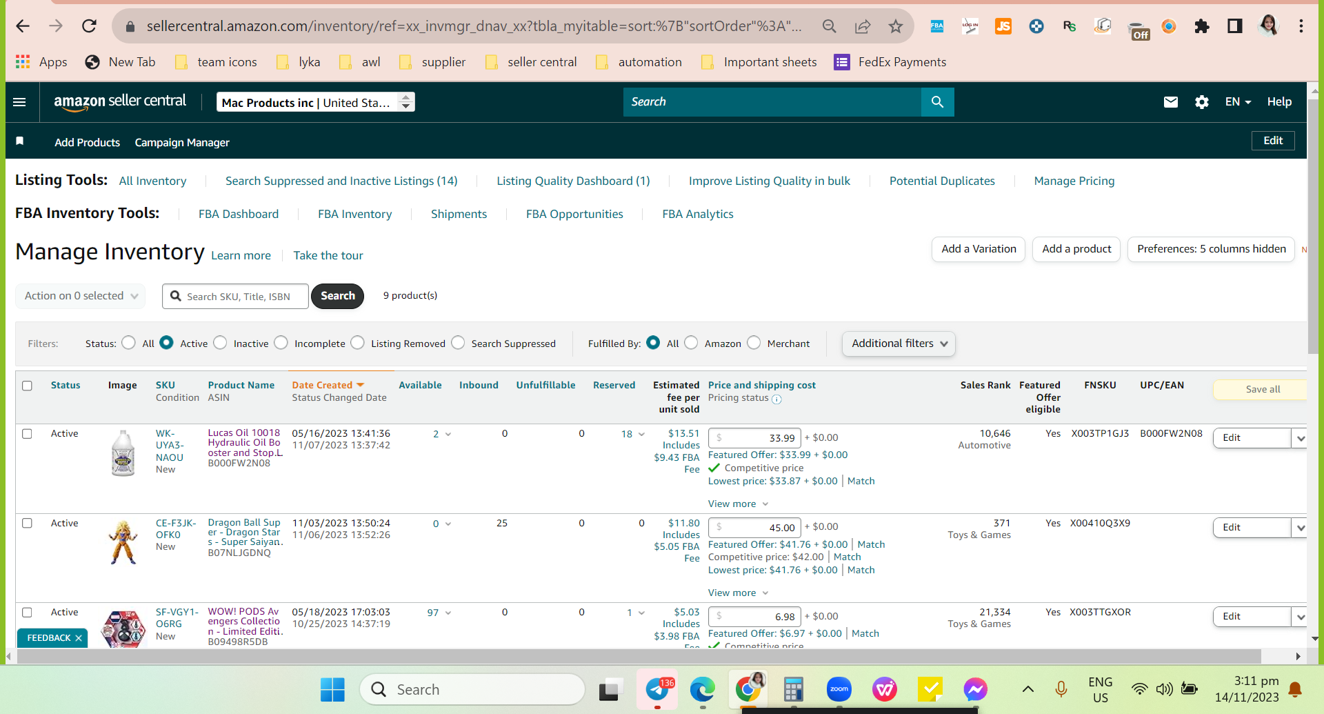This screenshot has width=1324, height=714.
Task: Open the Chrome extensions puzzle icon
Action: [1201, 26]
